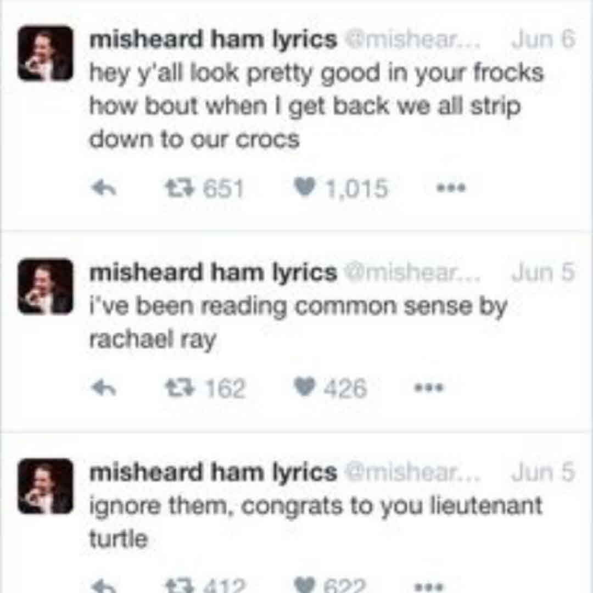Open profile picture on the Jun 6 tweet

click(x=46, y=53)
